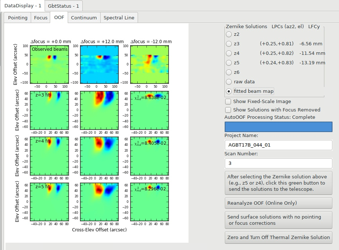Switch to the GbtStatus - 1 tab
This screenshot has width=339, height=250.
pyautogui.click(x=64, y=6)
